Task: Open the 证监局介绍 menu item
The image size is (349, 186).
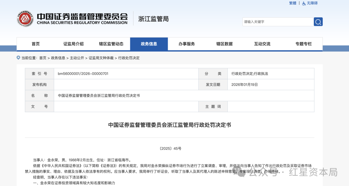Action: [x=73, y=44]
